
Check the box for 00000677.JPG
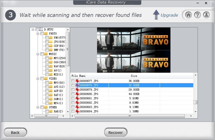pos(73,81)
